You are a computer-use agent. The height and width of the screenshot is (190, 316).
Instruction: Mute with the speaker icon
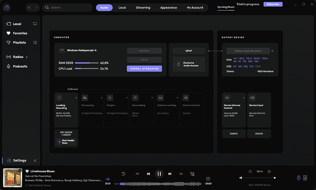pyautogui.click(x=240, y=178)
